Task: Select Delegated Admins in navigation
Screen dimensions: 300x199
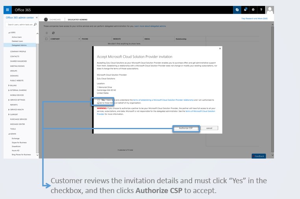Action: (x=19, y=45)
